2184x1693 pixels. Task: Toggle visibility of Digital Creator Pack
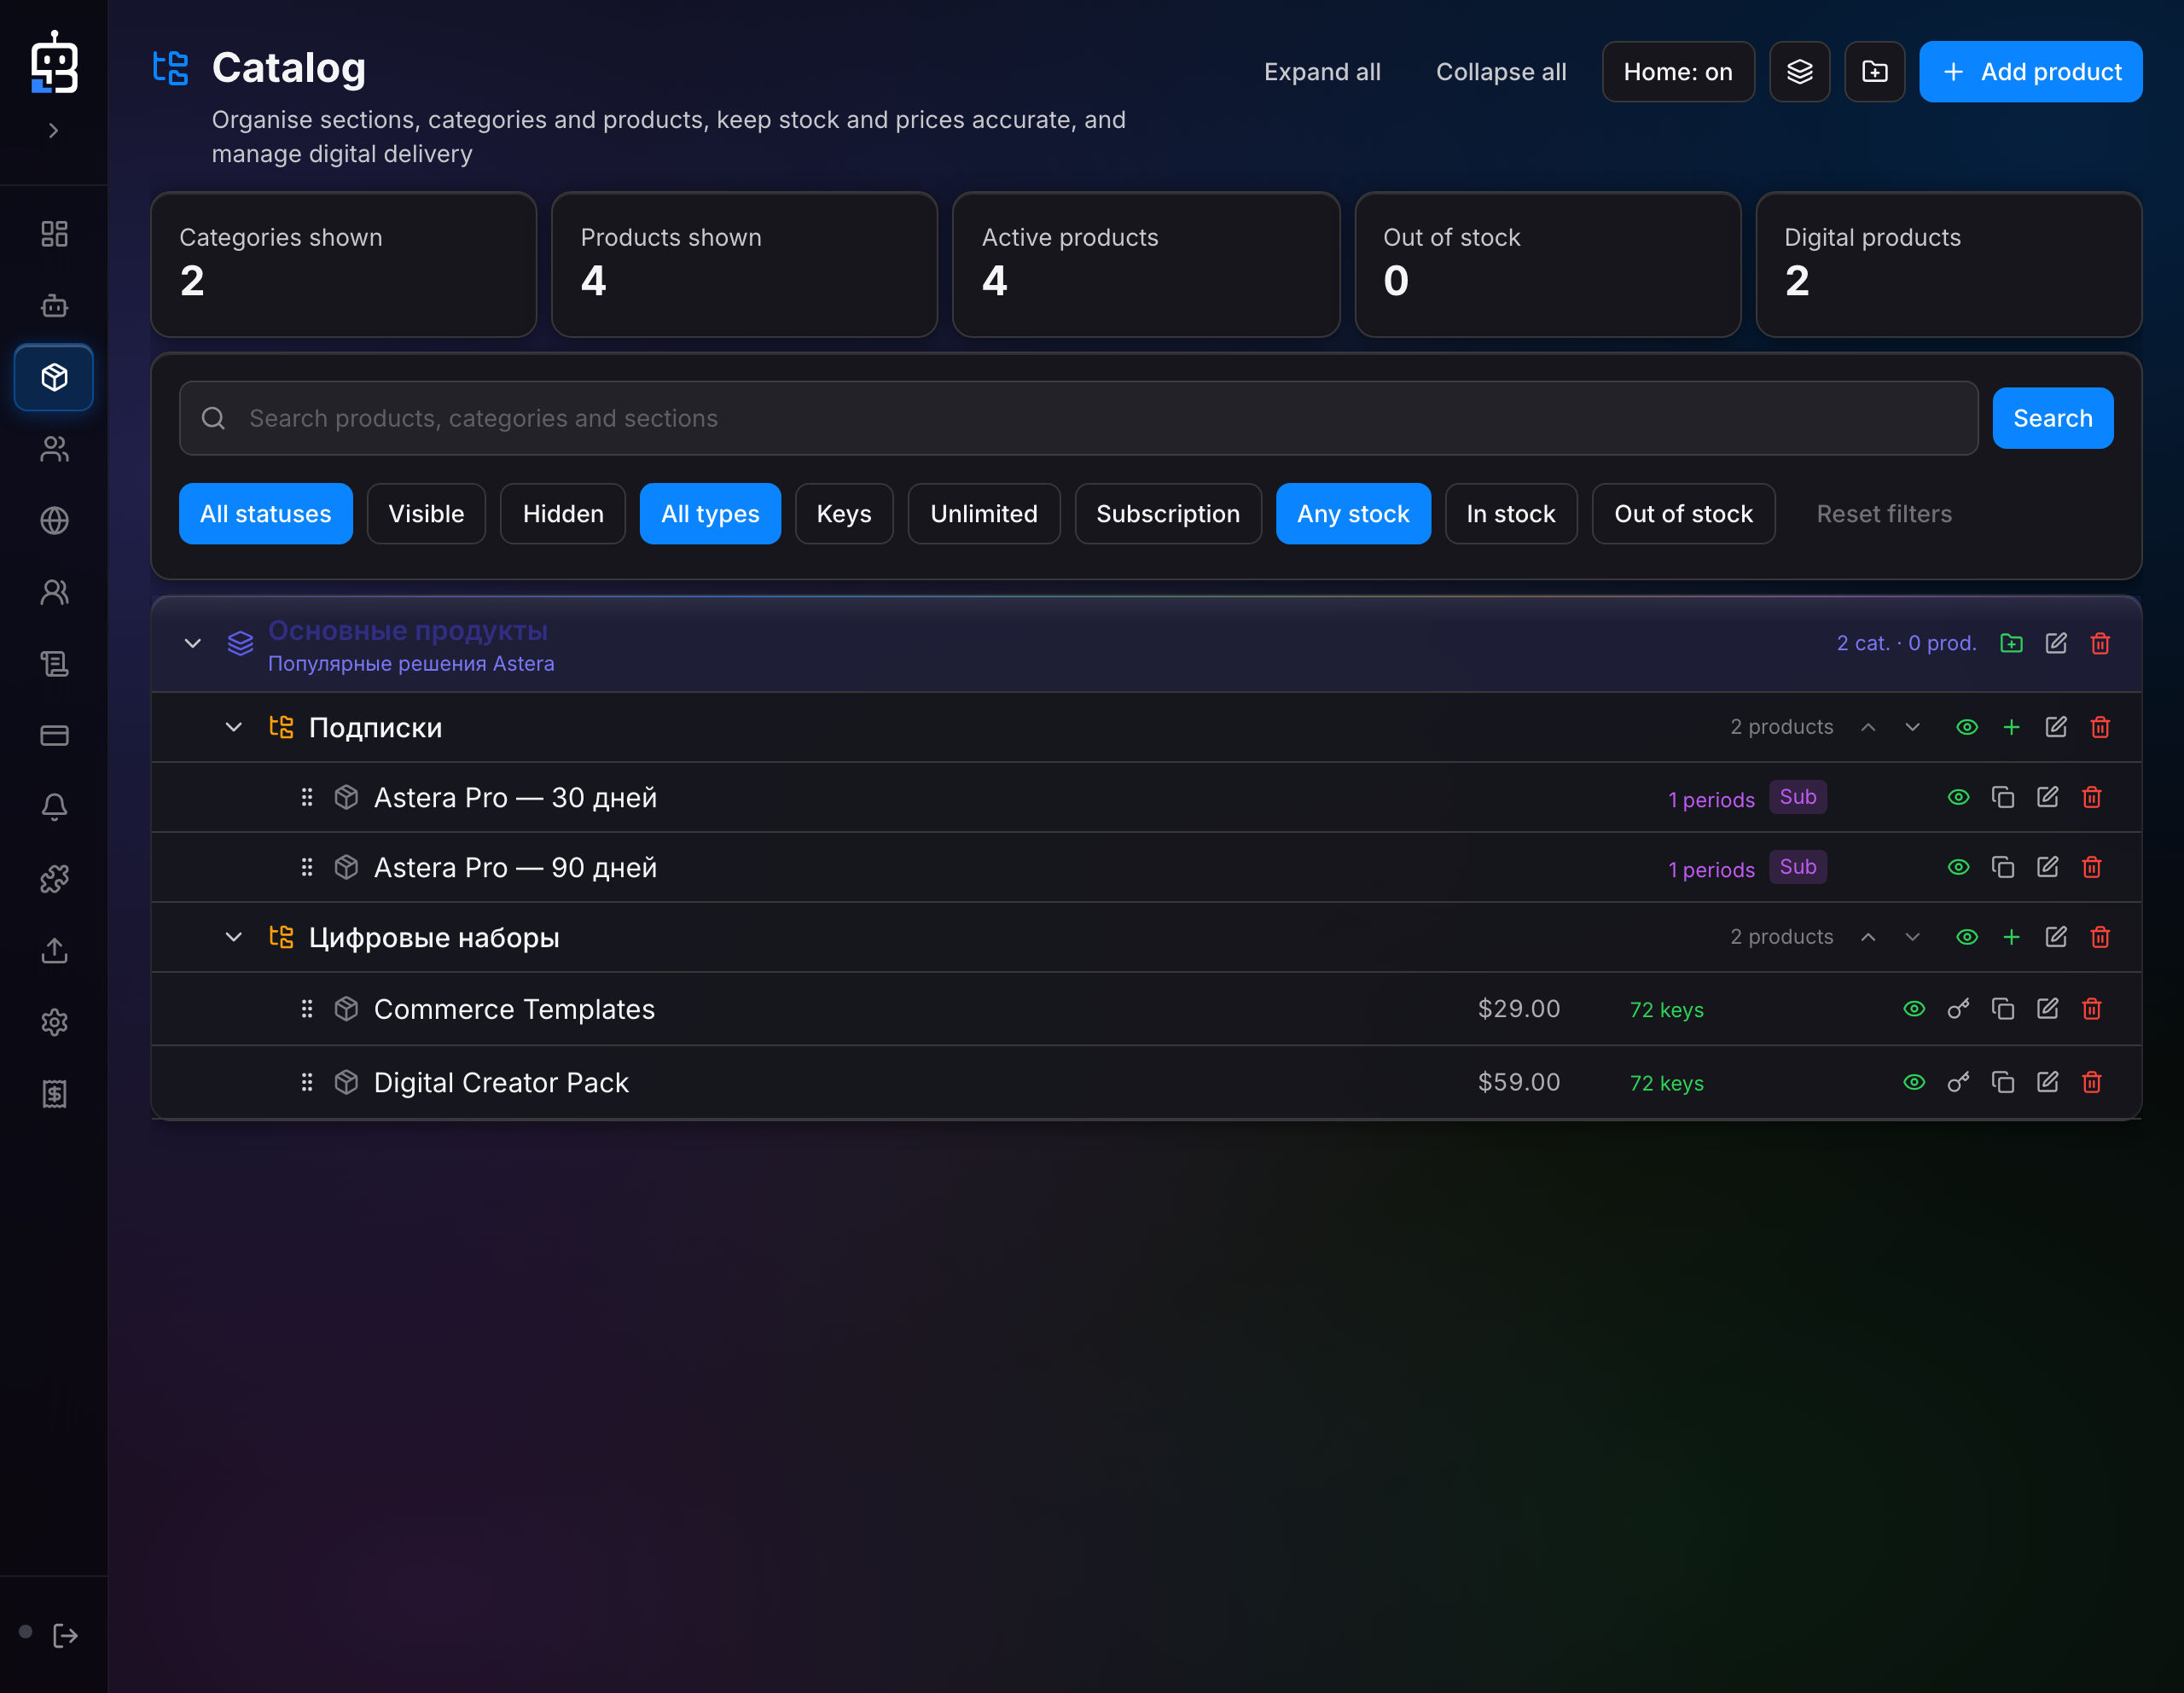(1913, 1082)
